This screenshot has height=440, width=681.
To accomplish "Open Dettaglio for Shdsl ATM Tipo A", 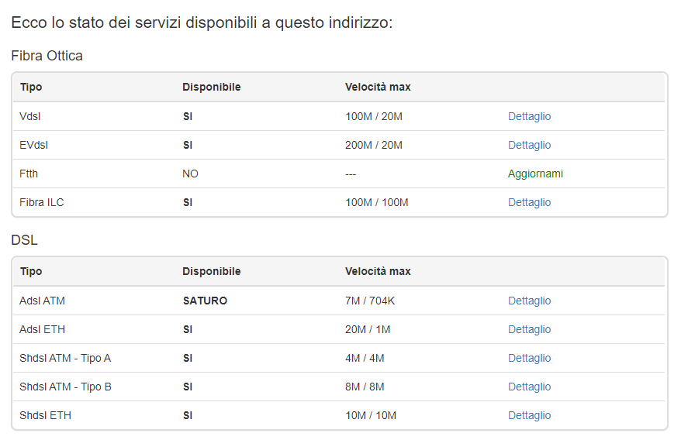I will [529, 358].
